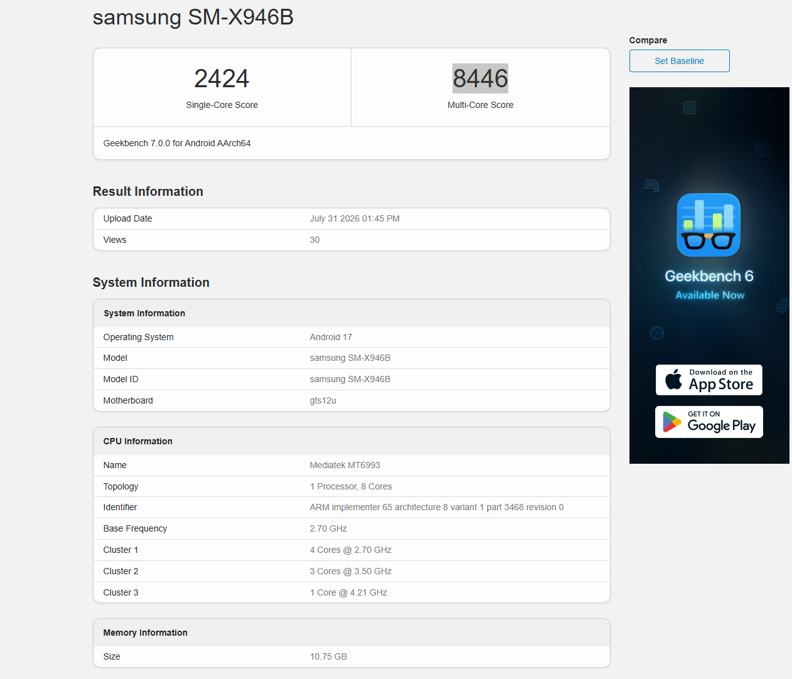792x679 pixels.
Task: Click Cluster 2 value '3 Cores @ 3.50 GHz'
Action: tap(351, 571)
